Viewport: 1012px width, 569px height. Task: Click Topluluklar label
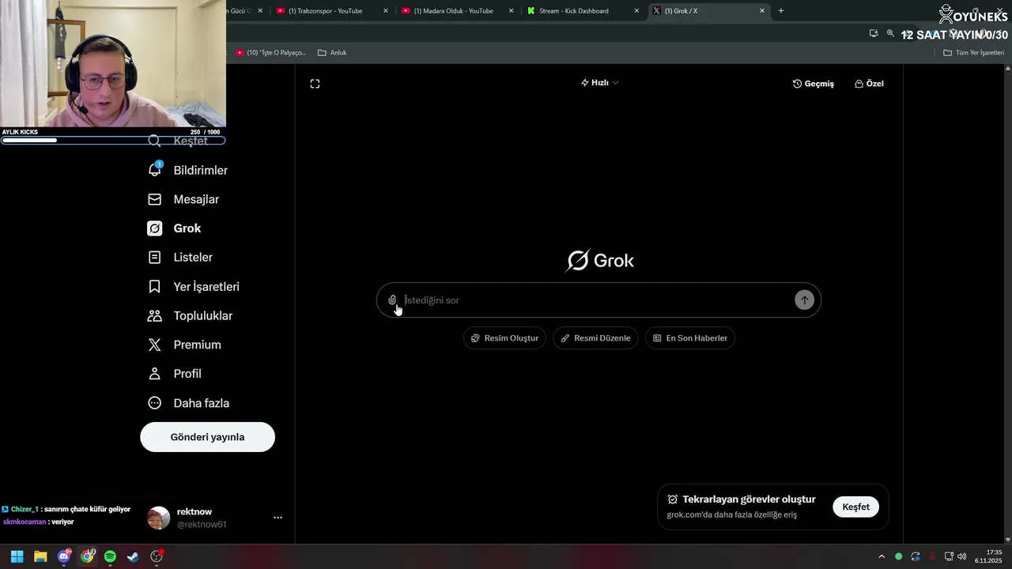click(x=203, y=316)
